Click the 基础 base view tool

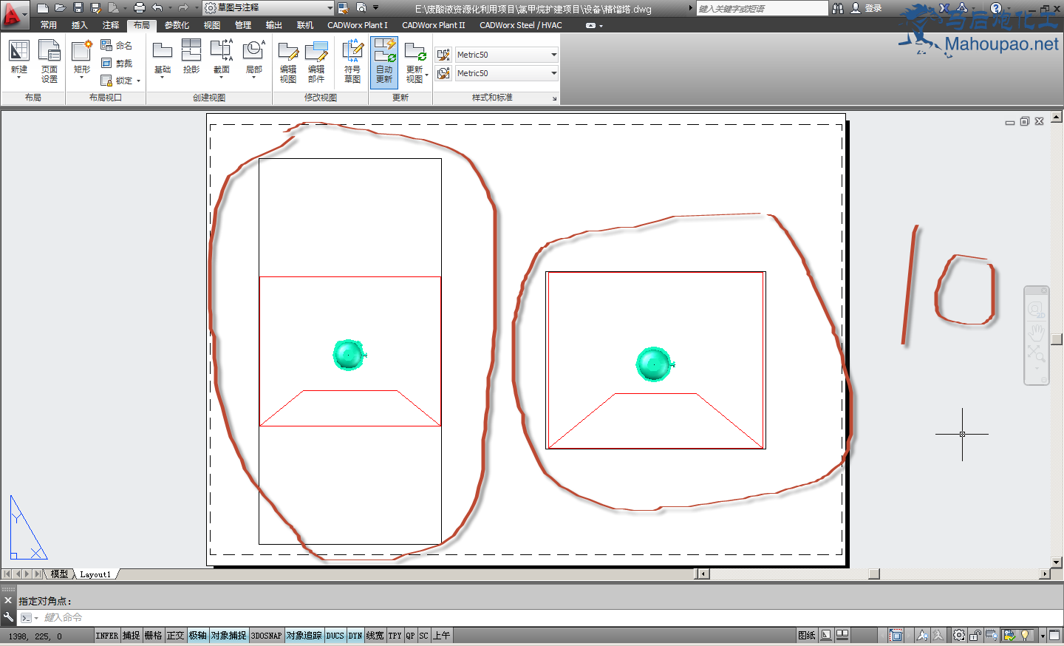tap(163, 61)
